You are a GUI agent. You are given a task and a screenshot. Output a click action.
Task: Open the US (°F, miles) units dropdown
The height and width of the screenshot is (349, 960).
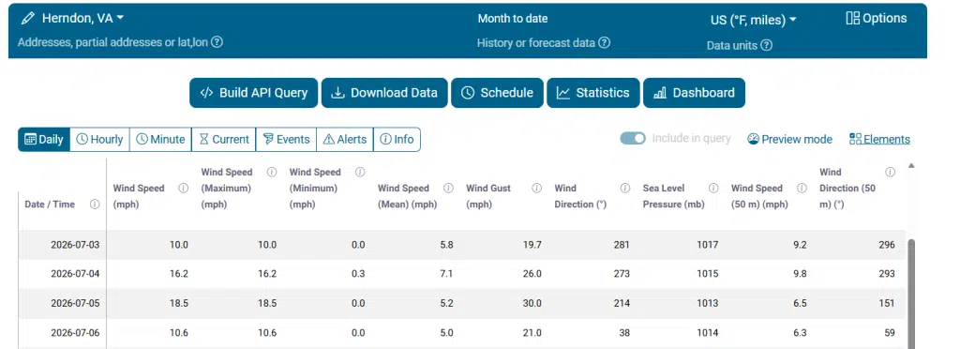[754, 20]
